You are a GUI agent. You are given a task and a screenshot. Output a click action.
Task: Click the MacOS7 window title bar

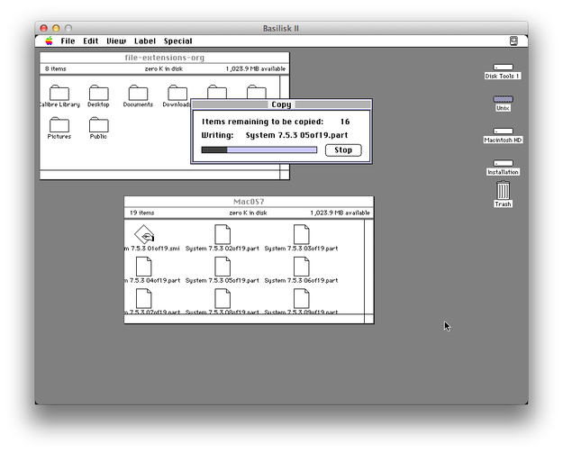[x=249, y=202]
